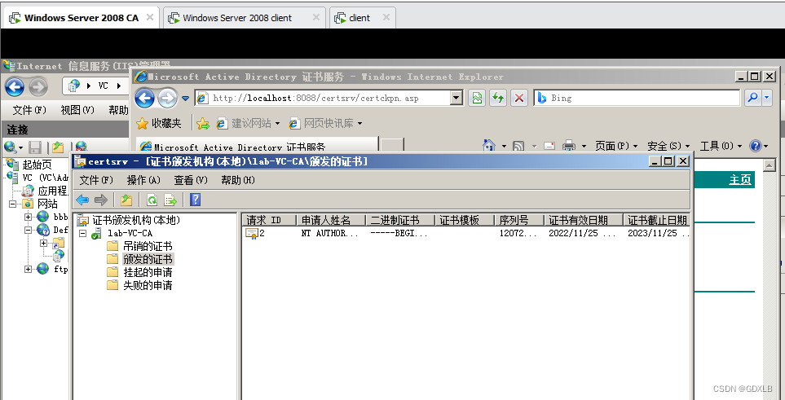Switch to Windows Server 2008 client tab
This screenshot has width=785, height=400.
coord(244,18)
